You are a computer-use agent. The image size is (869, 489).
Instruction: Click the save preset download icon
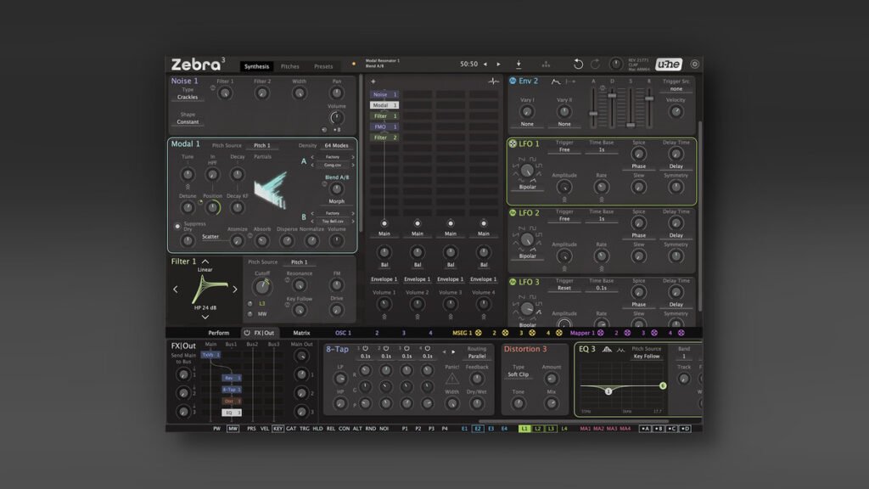pos(519,65)
